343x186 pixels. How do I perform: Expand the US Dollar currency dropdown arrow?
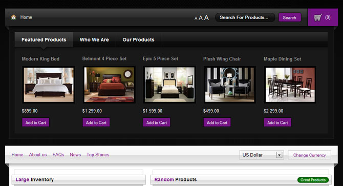click(279, 155)
